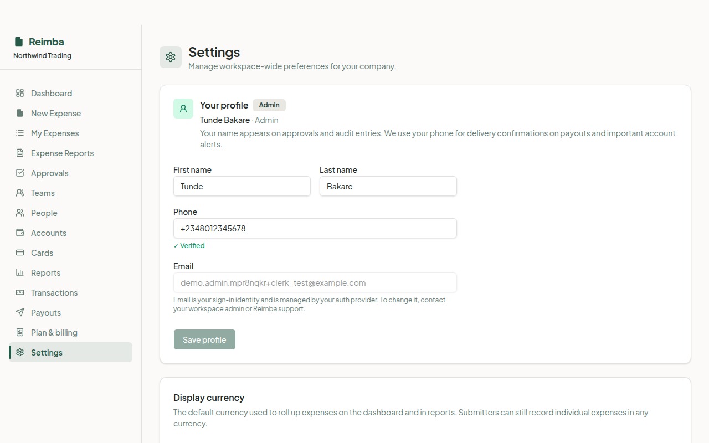Viewport: 709px width, 443px height.
Task: Open My Expenses
Action: point(70,133)
